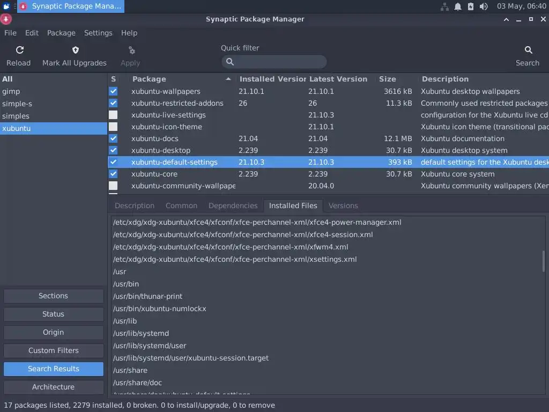Click the clock showing 03 May, 06:40

pyautogui.click(x=521, y=6)
